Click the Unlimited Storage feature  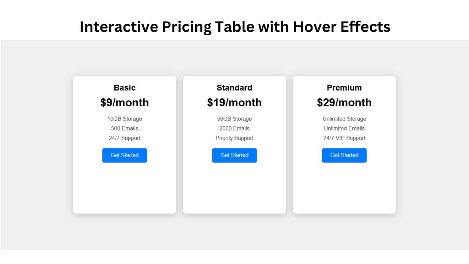click(x=344, y=119)
